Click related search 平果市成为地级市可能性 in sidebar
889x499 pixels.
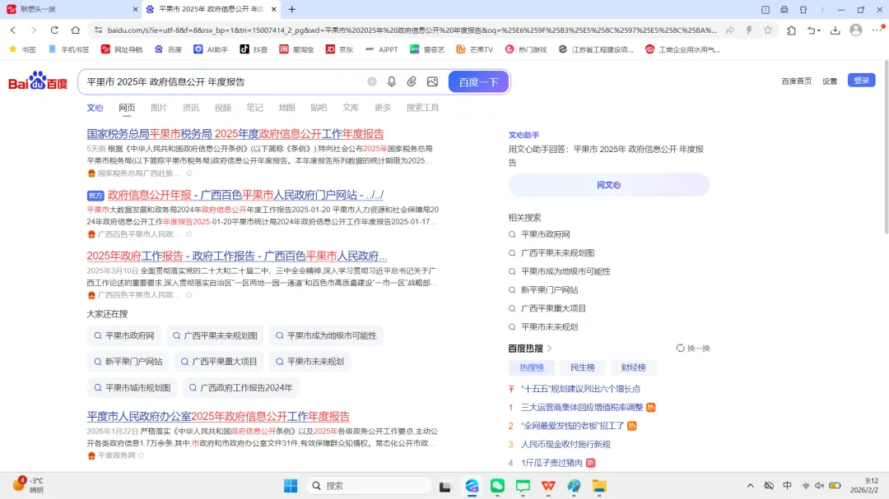coord(566,271)
